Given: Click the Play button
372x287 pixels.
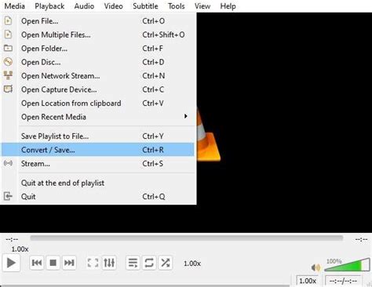Looking at the screenshot, I should (11, 263).
